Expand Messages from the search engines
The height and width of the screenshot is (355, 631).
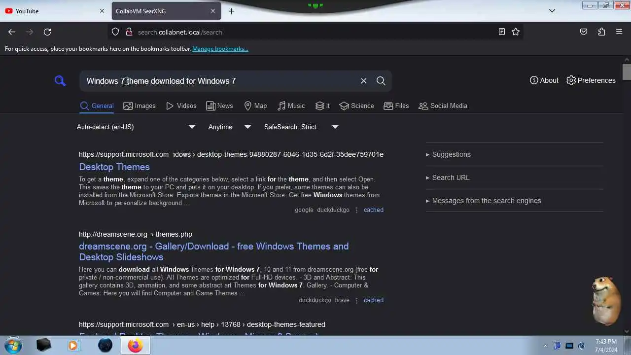pyautogui.click(x=484, y=201)
